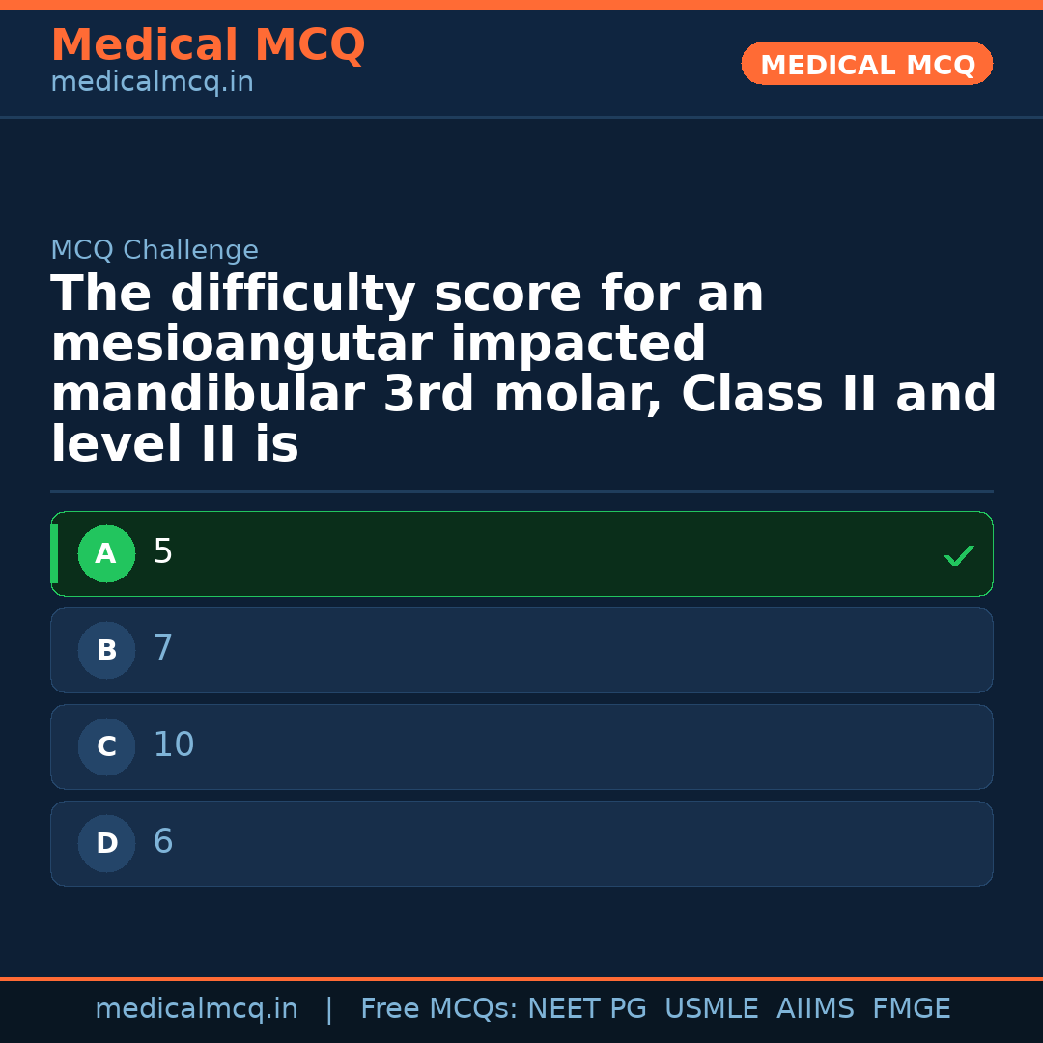
Task: Click the Medical MCQ logo text
Action: [208, 45]
